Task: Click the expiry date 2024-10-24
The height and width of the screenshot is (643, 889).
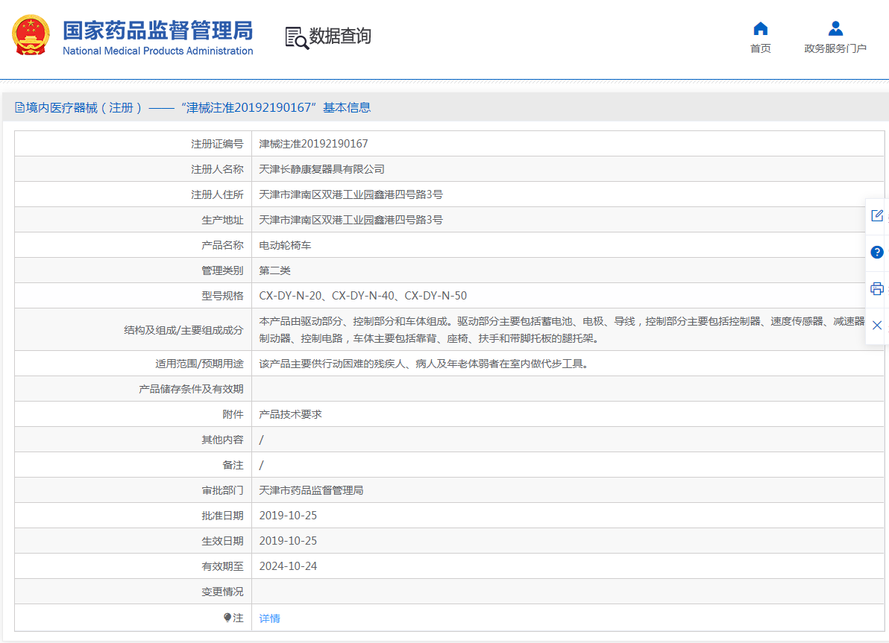Action: [288, 566]
